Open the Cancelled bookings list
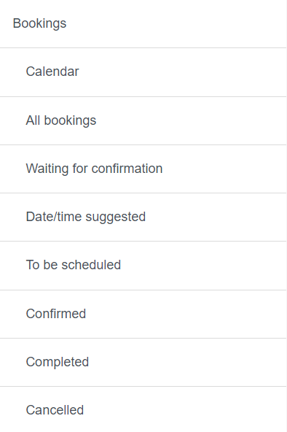 (143, 409)
